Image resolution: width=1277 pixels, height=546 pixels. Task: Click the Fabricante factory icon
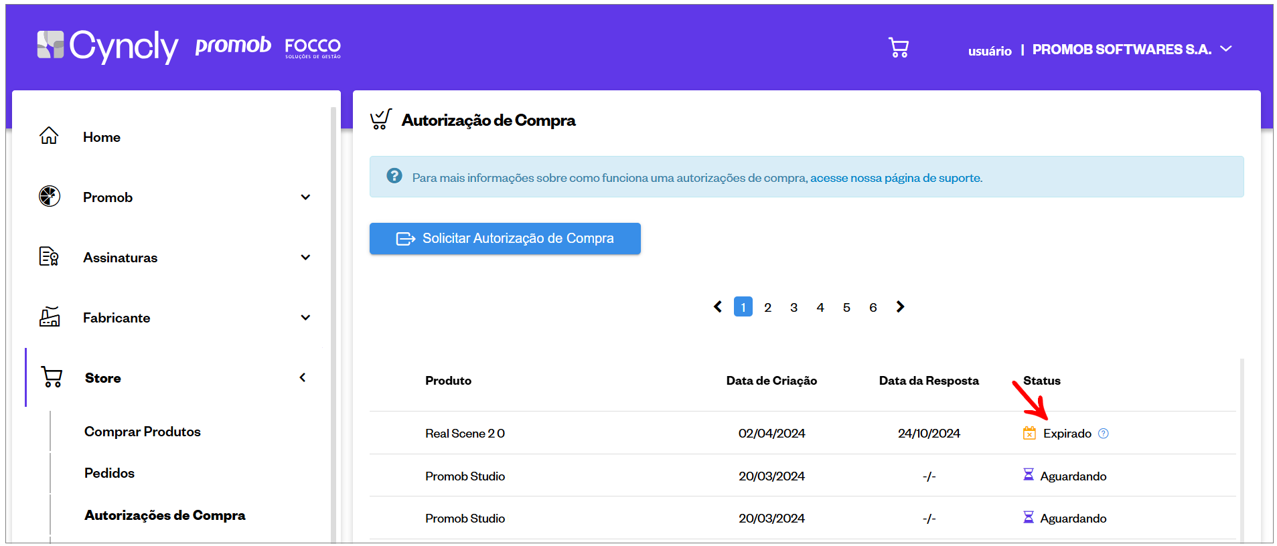pyautogui.click(x=50, y=316)
